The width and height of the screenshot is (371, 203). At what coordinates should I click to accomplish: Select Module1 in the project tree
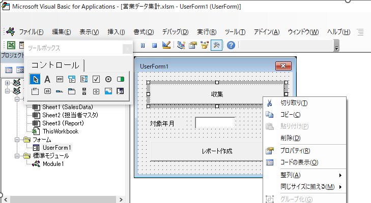pyautogui.click(x=53, y=164)
